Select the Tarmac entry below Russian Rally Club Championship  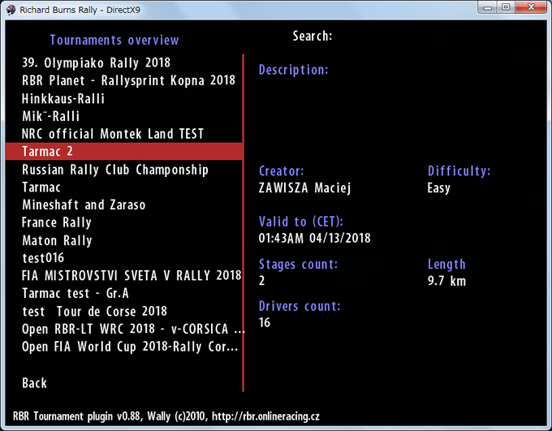[41, 187]
